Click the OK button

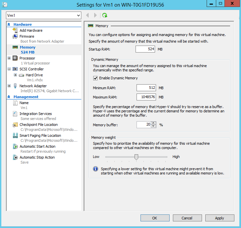155,218
